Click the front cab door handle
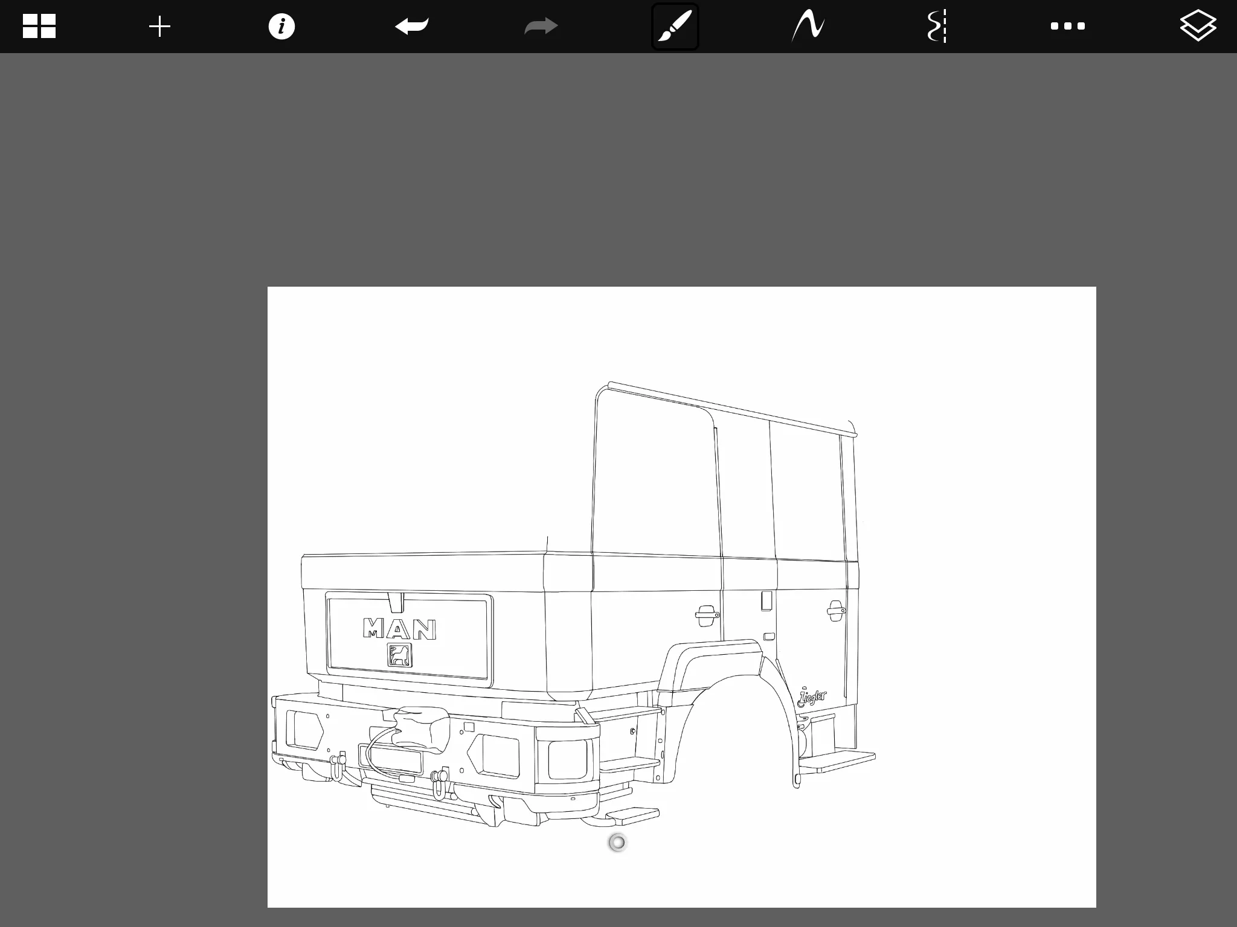Screen dimensions: 1237x927 pyautogui.click(x=707, y=615)
